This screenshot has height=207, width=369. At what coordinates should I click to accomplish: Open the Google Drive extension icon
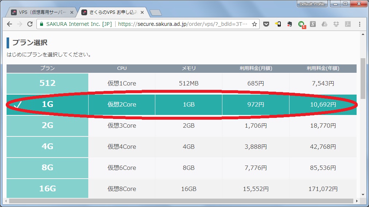(325, 24)
